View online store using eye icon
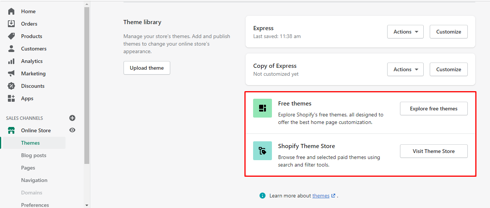Image resolution: width=490 pixels, height=208 pixels. pyautogui.click(x=72, y=130)
